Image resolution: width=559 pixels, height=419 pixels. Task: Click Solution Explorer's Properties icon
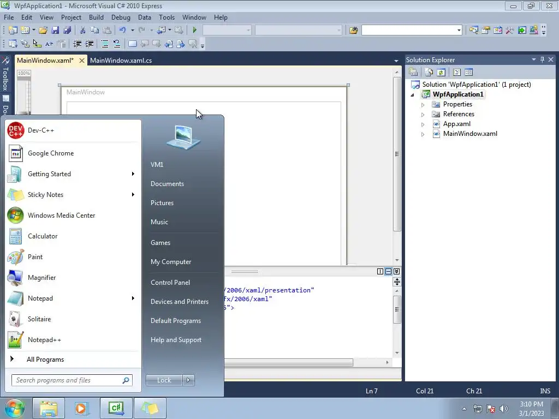414,73
